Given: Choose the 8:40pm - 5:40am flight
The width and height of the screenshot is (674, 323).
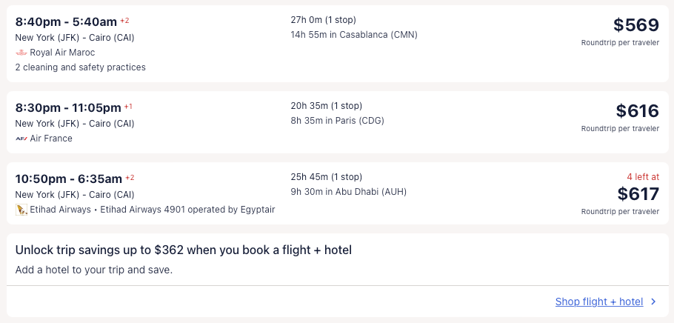Looking at the screenshot, I should tap(66, 21).
